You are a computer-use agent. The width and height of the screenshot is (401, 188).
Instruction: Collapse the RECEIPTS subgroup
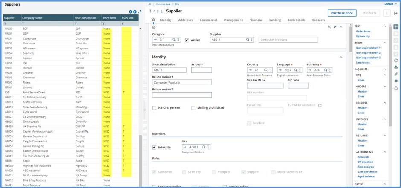pos(385,103)
